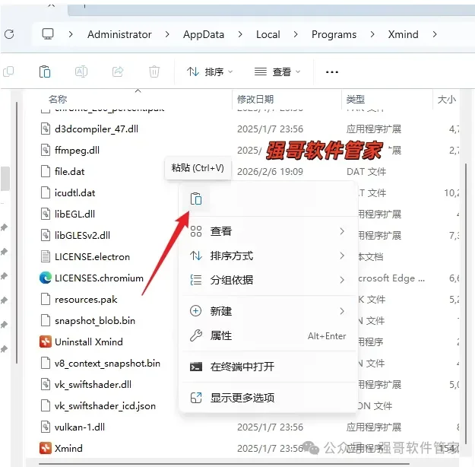Choose 查看 in the context menu
Image resolution: width=475 pixels, height=467 pixels.
[268, 231]
